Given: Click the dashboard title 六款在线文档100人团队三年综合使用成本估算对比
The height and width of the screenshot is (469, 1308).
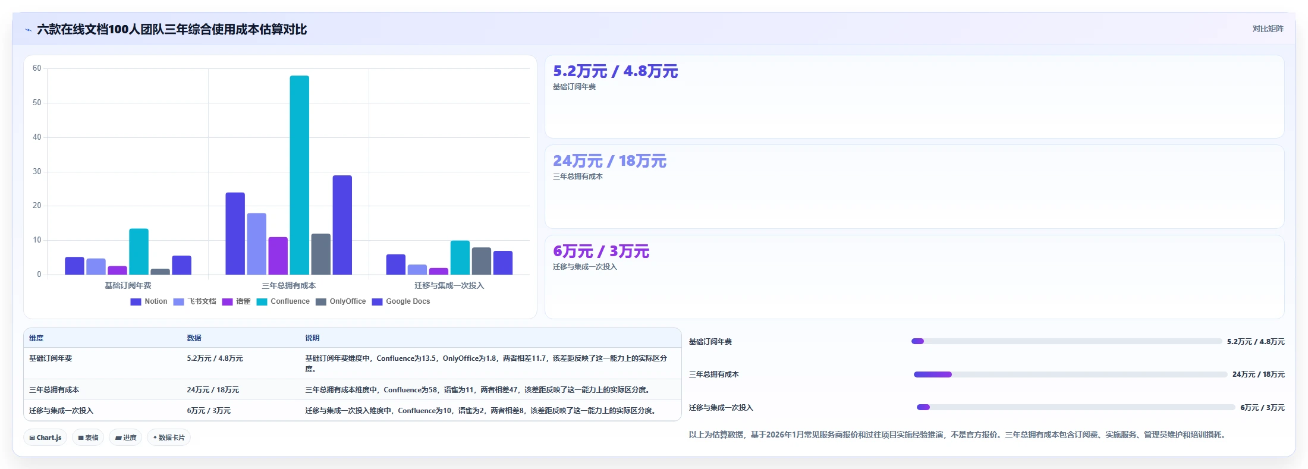Looking at the screenshot, I should 172,29.
